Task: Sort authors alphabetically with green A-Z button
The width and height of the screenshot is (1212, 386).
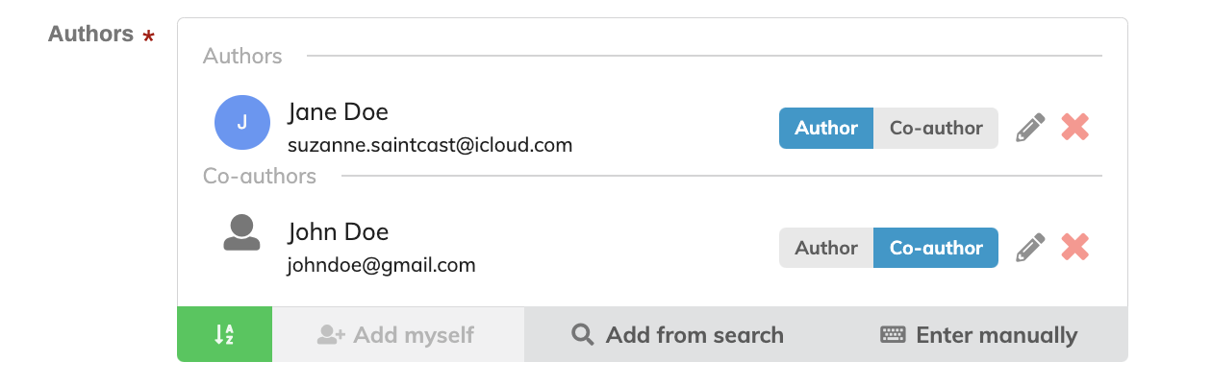Action: pyautogui.click(x=225, y=334)
